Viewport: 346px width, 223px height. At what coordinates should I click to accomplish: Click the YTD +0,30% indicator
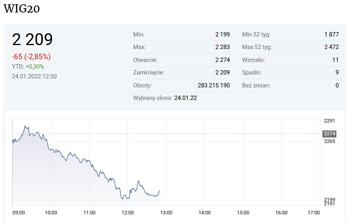coord(28,67)
